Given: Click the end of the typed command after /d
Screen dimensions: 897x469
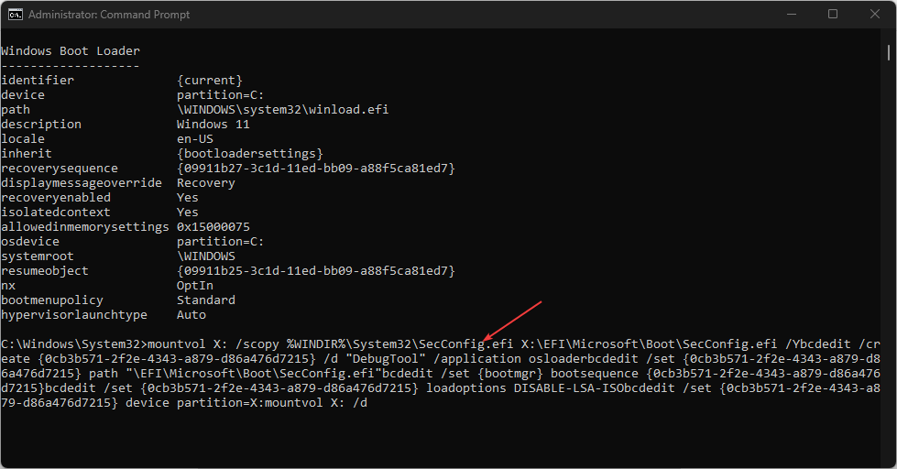Looking at the screenshot, I should point(367,403).
